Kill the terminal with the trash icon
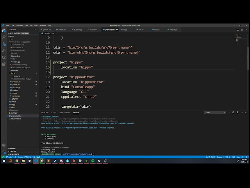The height and width of the screenshot is (188, 250). pyautogui.click(x=237, y=112)
